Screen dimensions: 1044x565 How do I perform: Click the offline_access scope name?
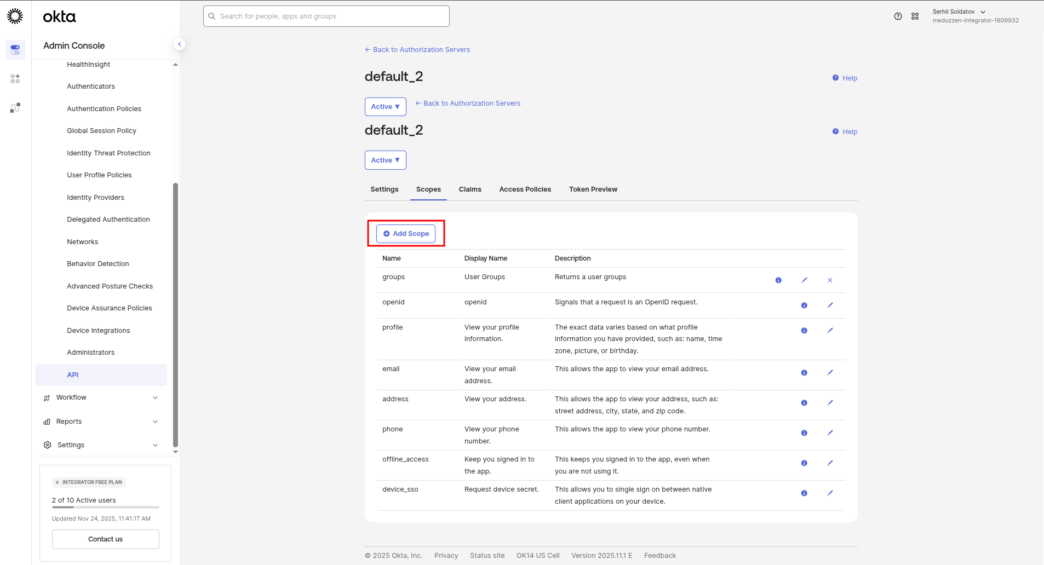(x=405, y=459)
